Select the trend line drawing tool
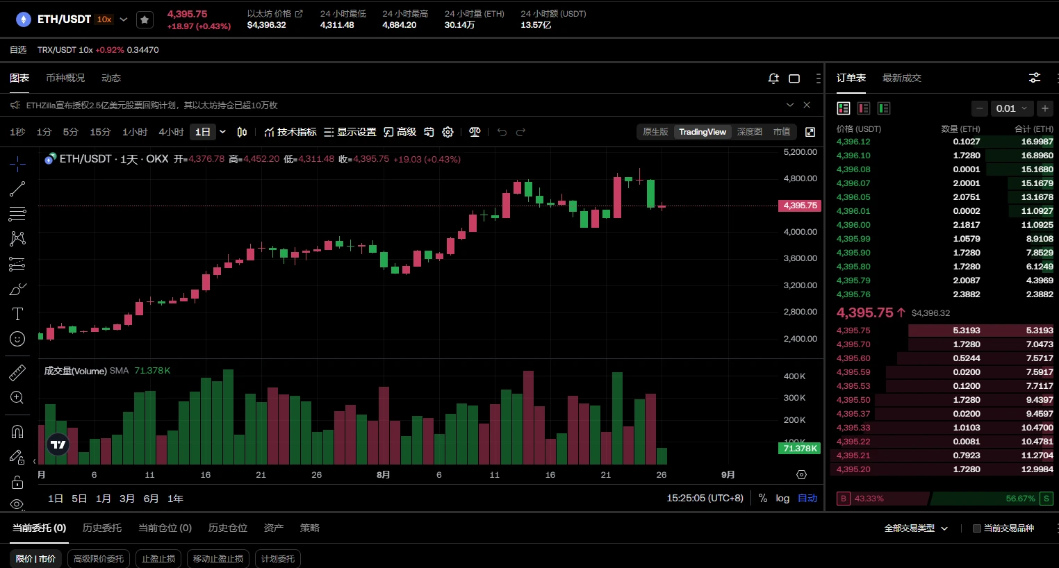Viewport: 1059px width, 568px height. [17, 189]
